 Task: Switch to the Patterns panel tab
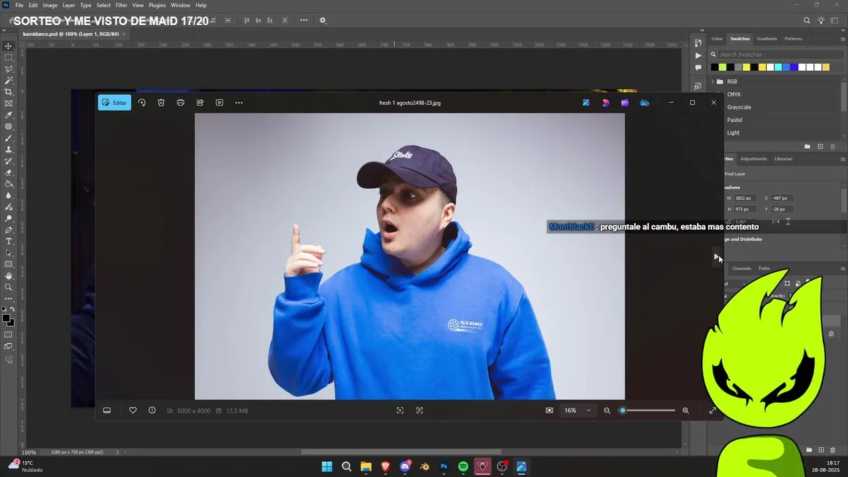point(793,38)
